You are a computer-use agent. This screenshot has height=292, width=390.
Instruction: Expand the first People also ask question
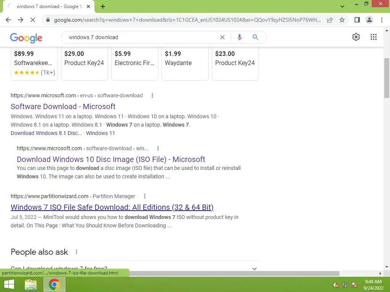pos(135,268)
